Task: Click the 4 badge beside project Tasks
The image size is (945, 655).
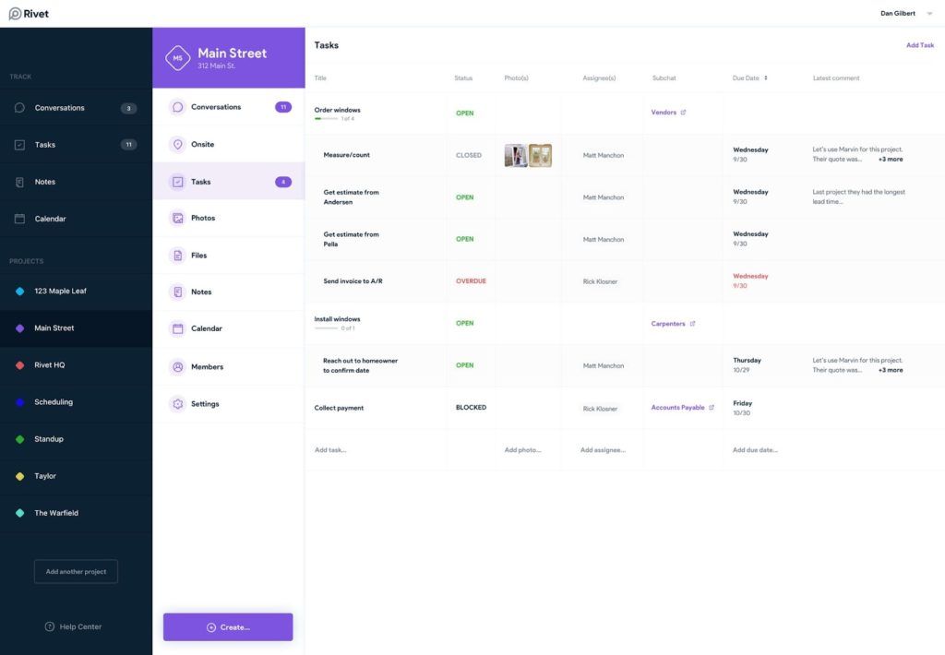Action: tap(283, 182)
